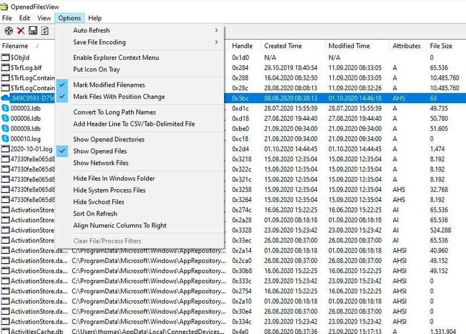
Task: Enable Hide System Process Files
Action: 139,190
